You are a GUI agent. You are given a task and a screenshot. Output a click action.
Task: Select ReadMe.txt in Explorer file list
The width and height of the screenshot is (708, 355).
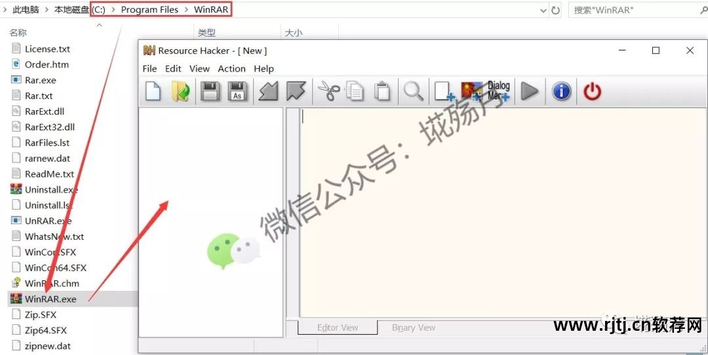point(50,174)
